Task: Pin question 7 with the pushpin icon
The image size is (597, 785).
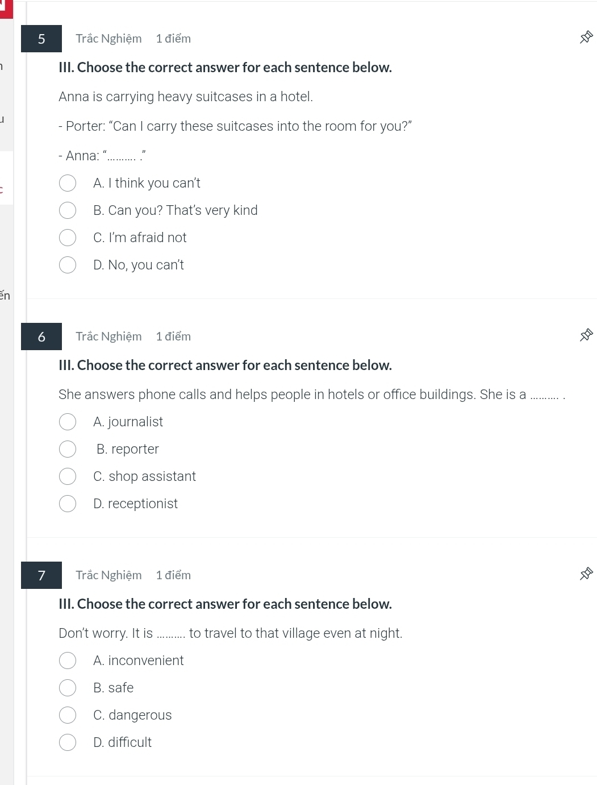Action: [x=586, y=574]
